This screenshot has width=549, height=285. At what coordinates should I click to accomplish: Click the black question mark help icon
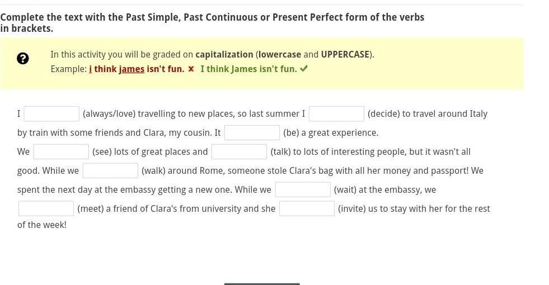(x=23, y=58)
